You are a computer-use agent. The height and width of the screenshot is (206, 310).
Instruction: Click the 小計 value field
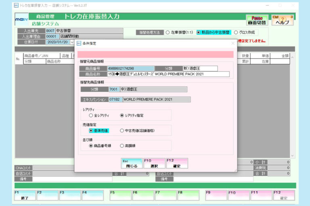pos(279,162)
